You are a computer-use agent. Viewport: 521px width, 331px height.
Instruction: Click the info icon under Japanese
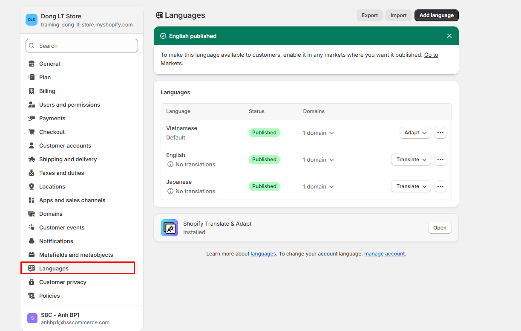click(x=170, y=191)
